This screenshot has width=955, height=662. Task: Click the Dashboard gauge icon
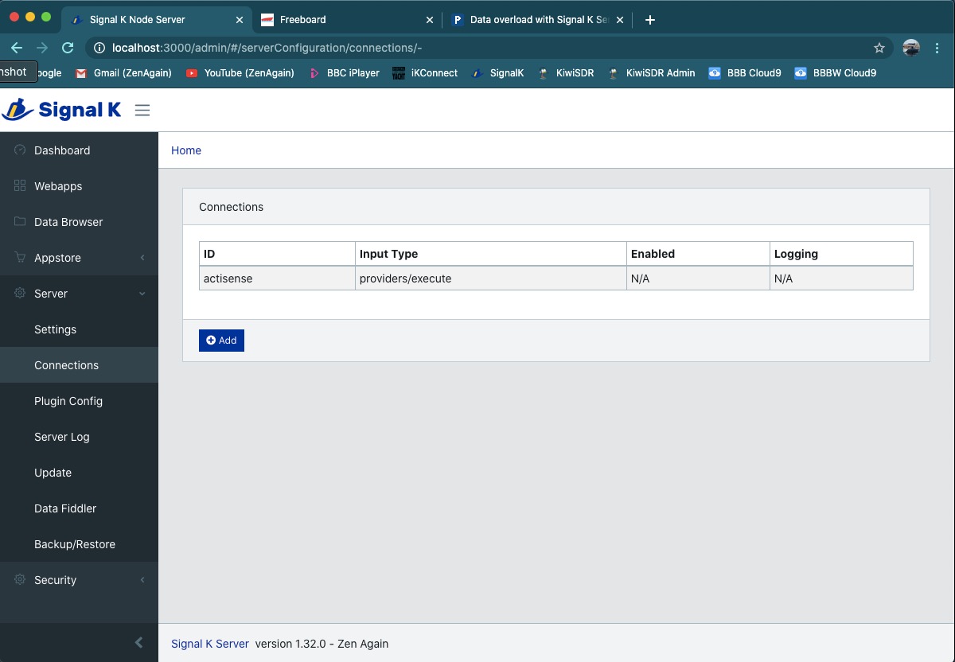click(20, 150)
